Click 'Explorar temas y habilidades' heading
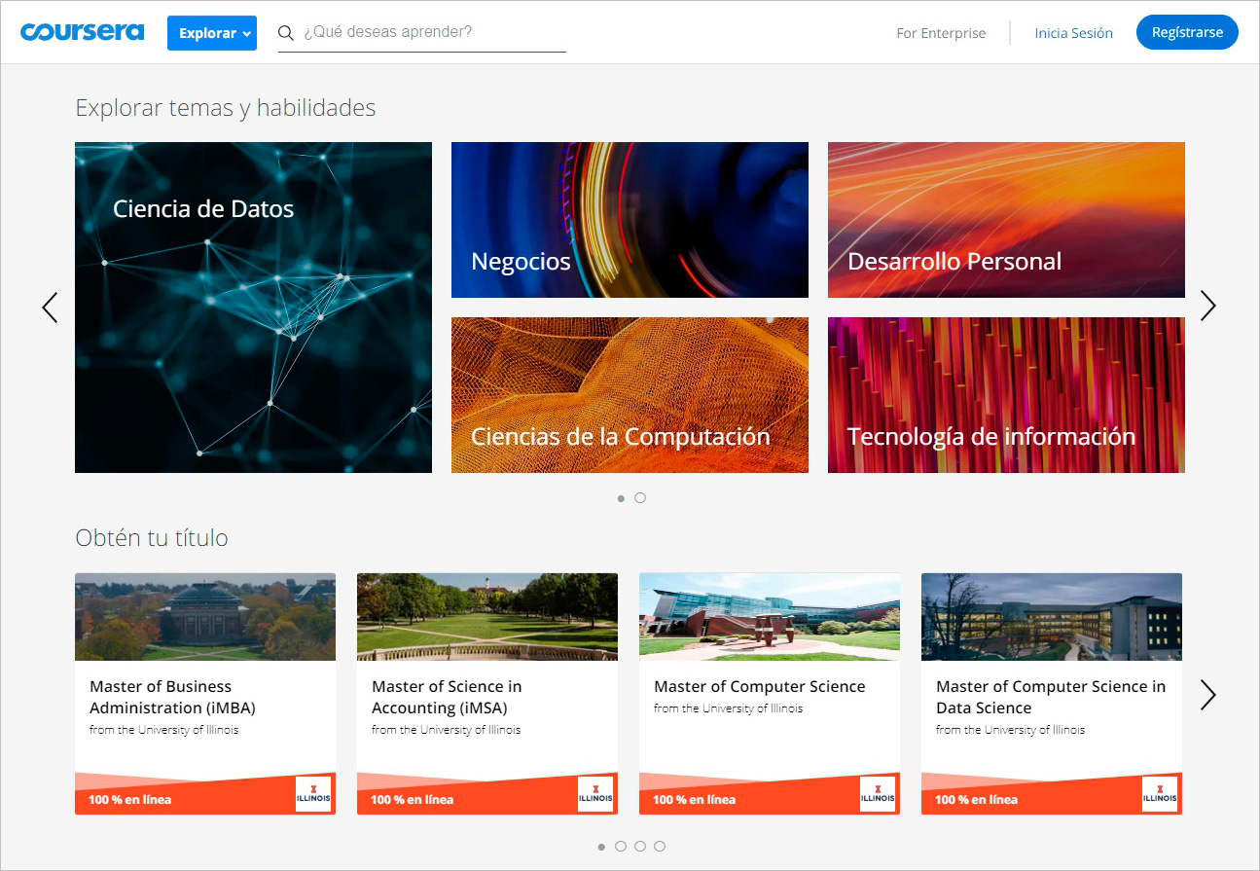Image resolution: width=1260 pixels, height=871 pixels. (226, 108)
